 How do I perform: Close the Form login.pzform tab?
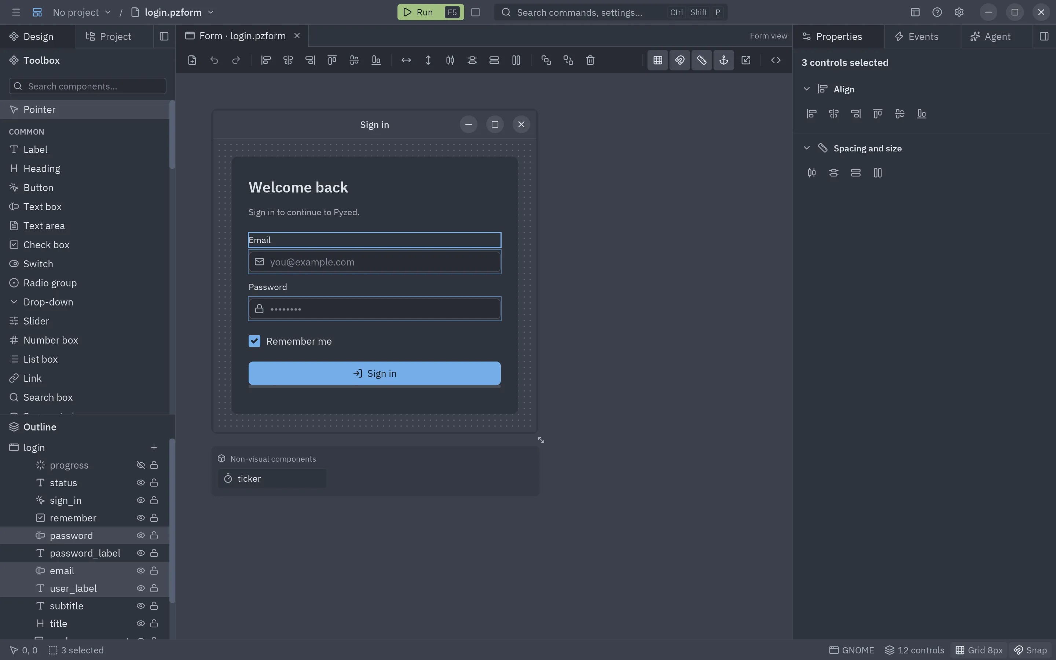tap(297, 36)
